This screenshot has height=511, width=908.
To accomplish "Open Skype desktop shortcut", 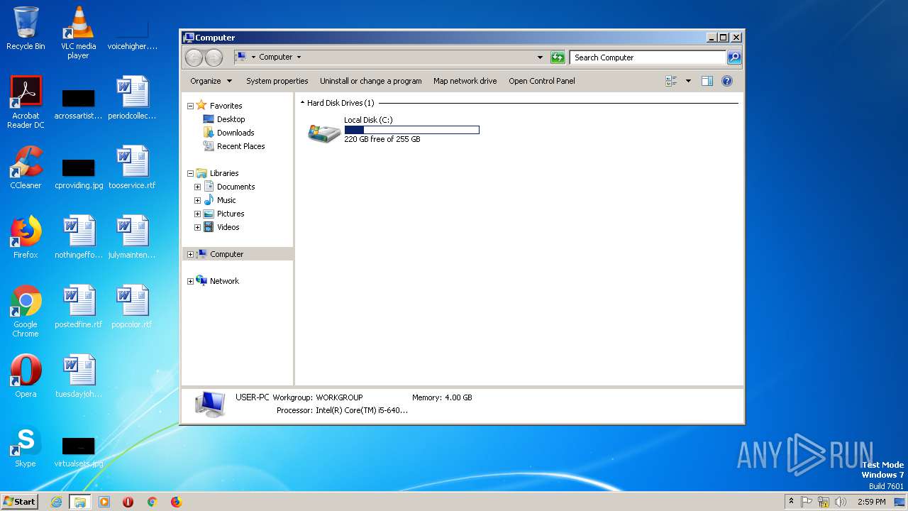I will pyautogui.click(x=26, y=446).
